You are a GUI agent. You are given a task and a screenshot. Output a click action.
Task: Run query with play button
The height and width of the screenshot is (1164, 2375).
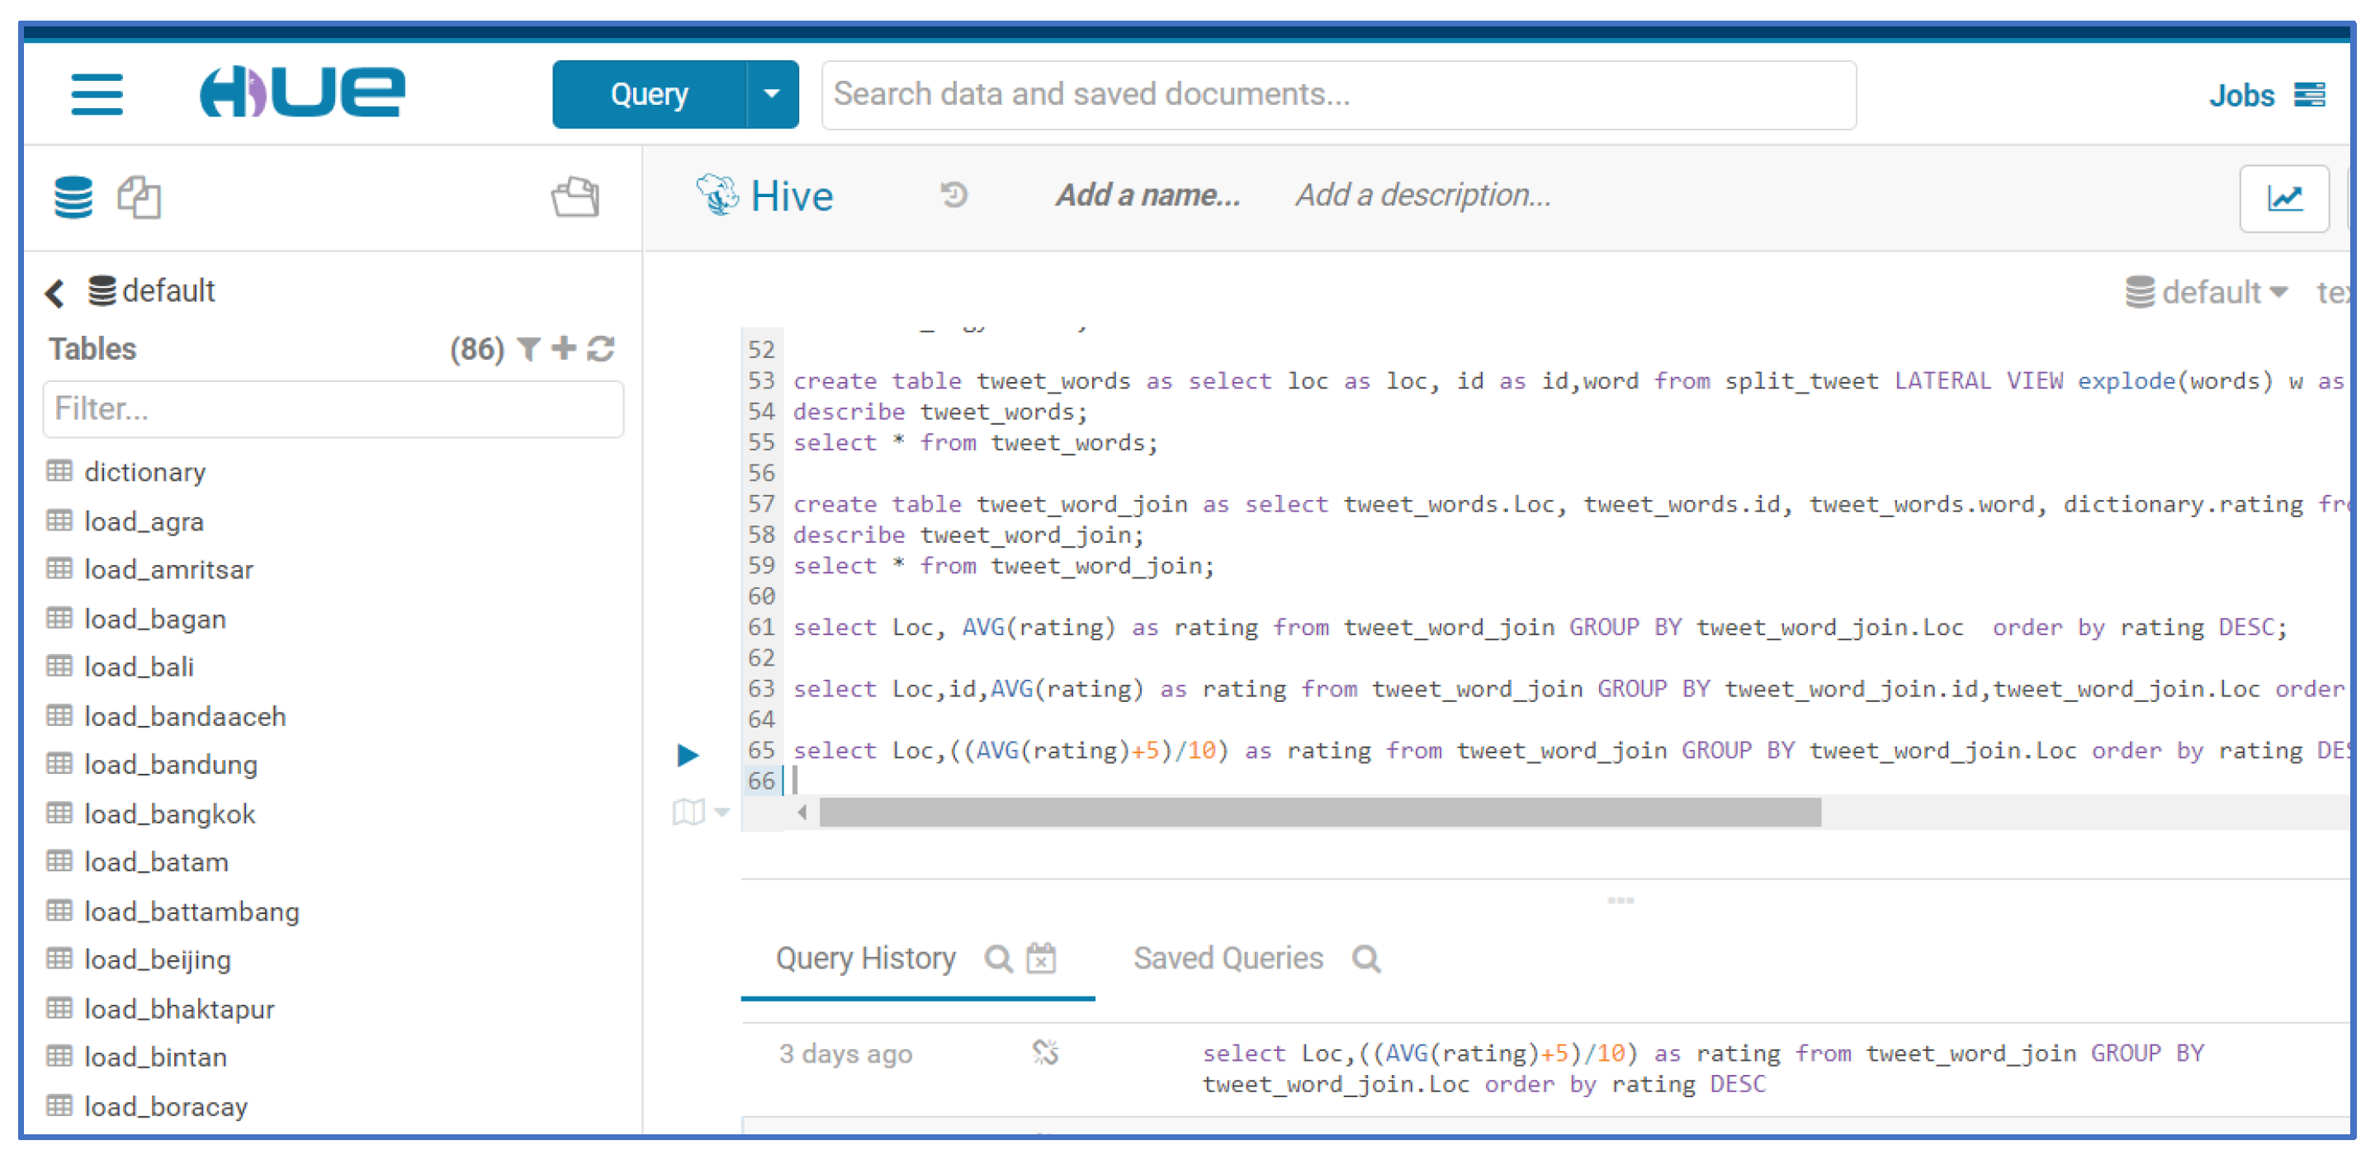pos(688,756)
